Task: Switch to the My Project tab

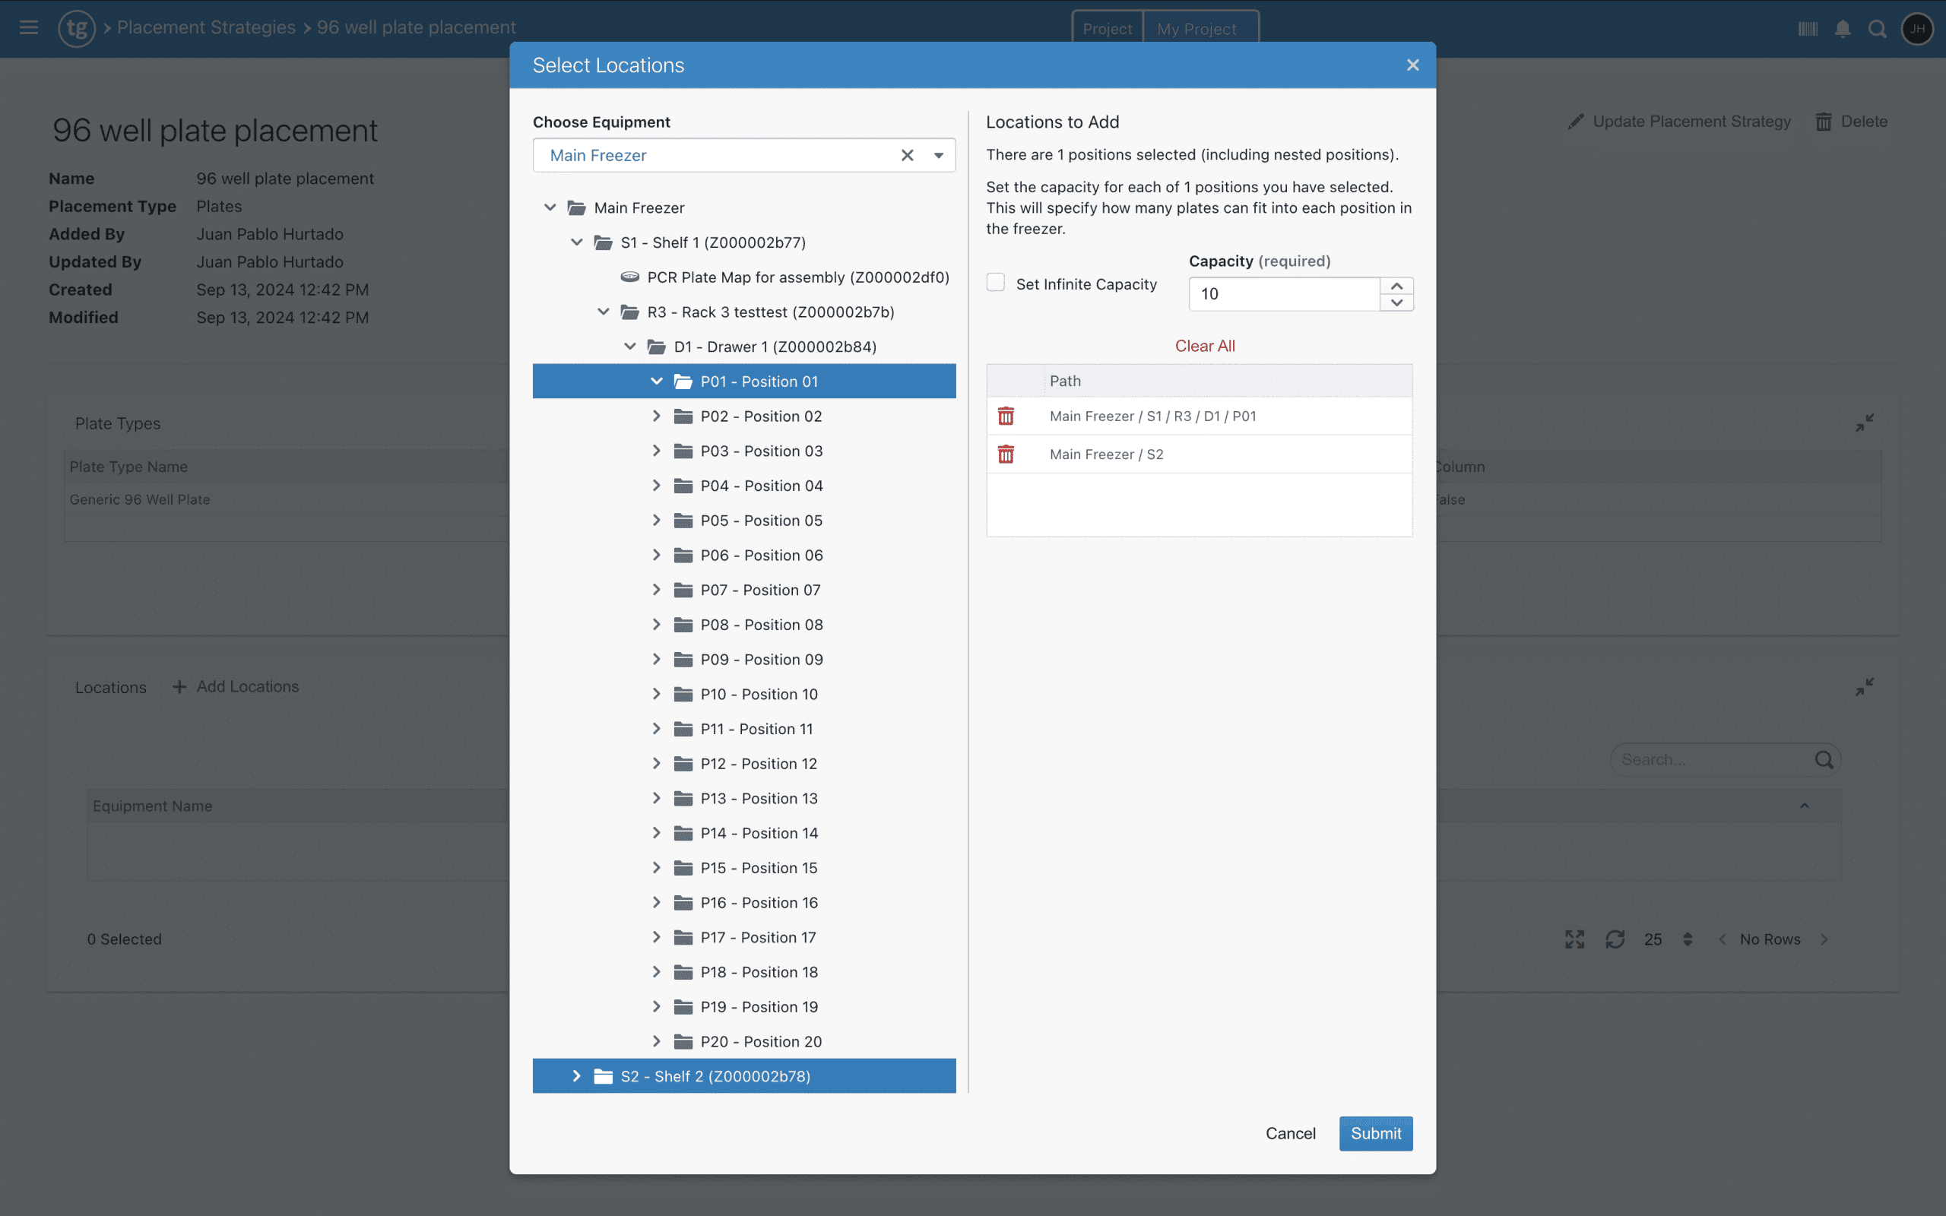Action: coord(1196,28)
